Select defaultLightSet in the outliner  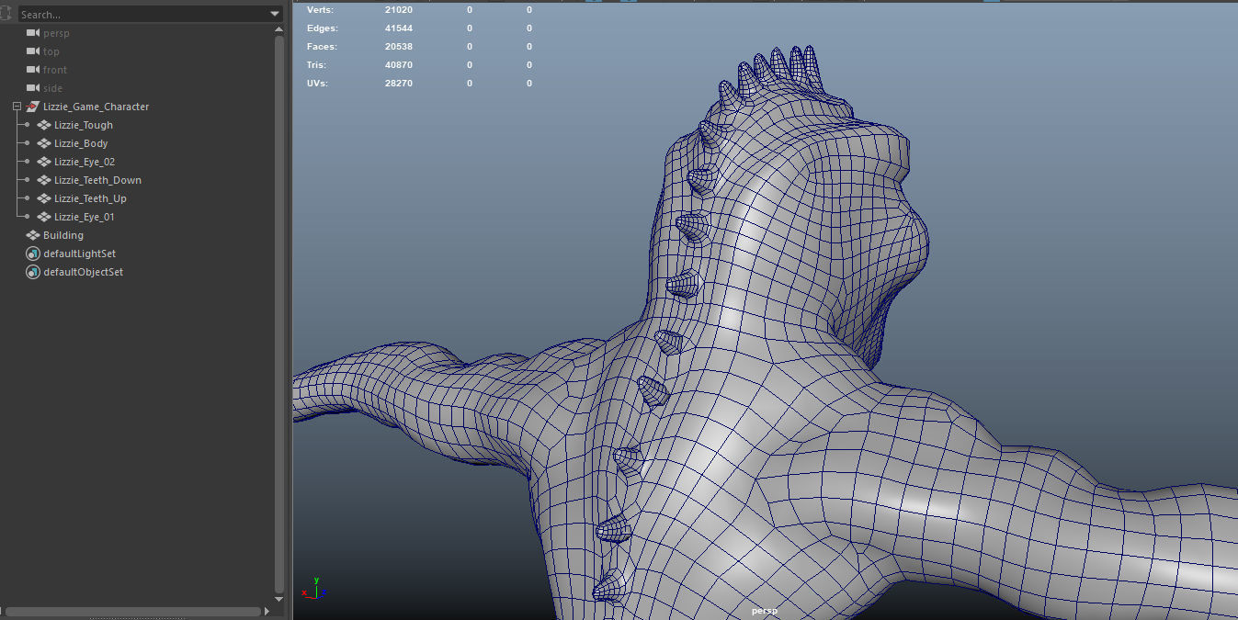click(79, 254)
